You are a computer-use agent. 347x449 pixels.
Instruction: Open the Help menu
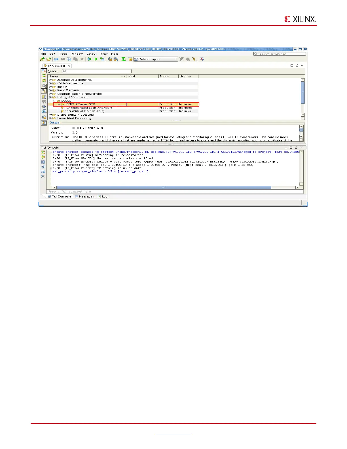(115, 54)
